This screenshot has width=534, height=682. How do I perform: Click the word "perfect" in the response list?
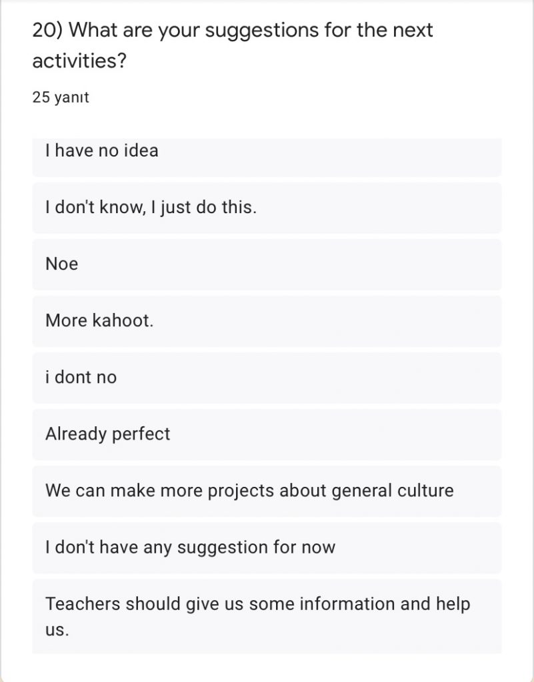[x=141, y=434]
